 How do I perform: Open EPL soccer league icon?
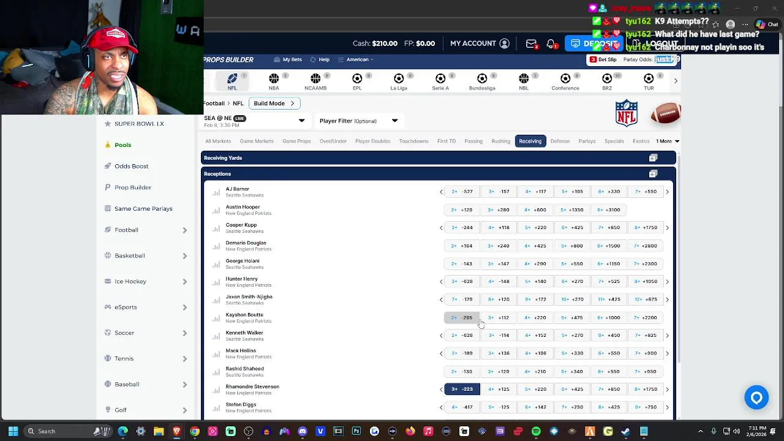357,81
